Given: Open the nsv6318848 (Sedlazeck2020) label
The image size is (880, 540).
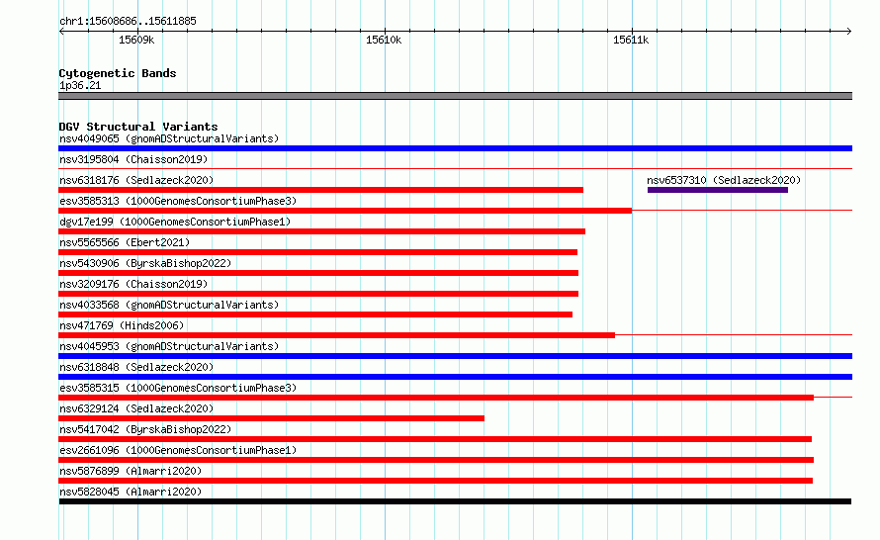Looking at the screenshot, I should click(x=136, y=367).
